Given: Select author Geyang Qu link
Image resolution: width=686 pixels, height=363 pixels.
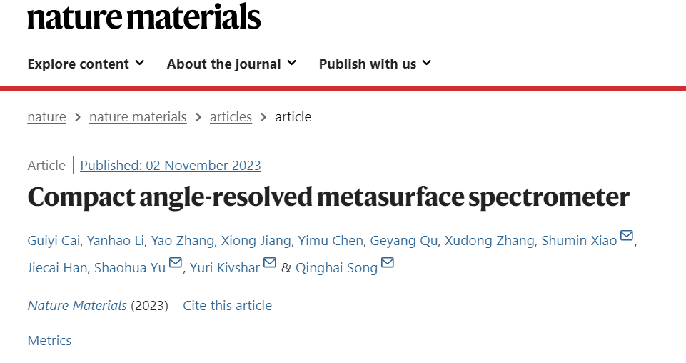Looking at the screenshot, I should pyautogui.click(x=404, y=240).
